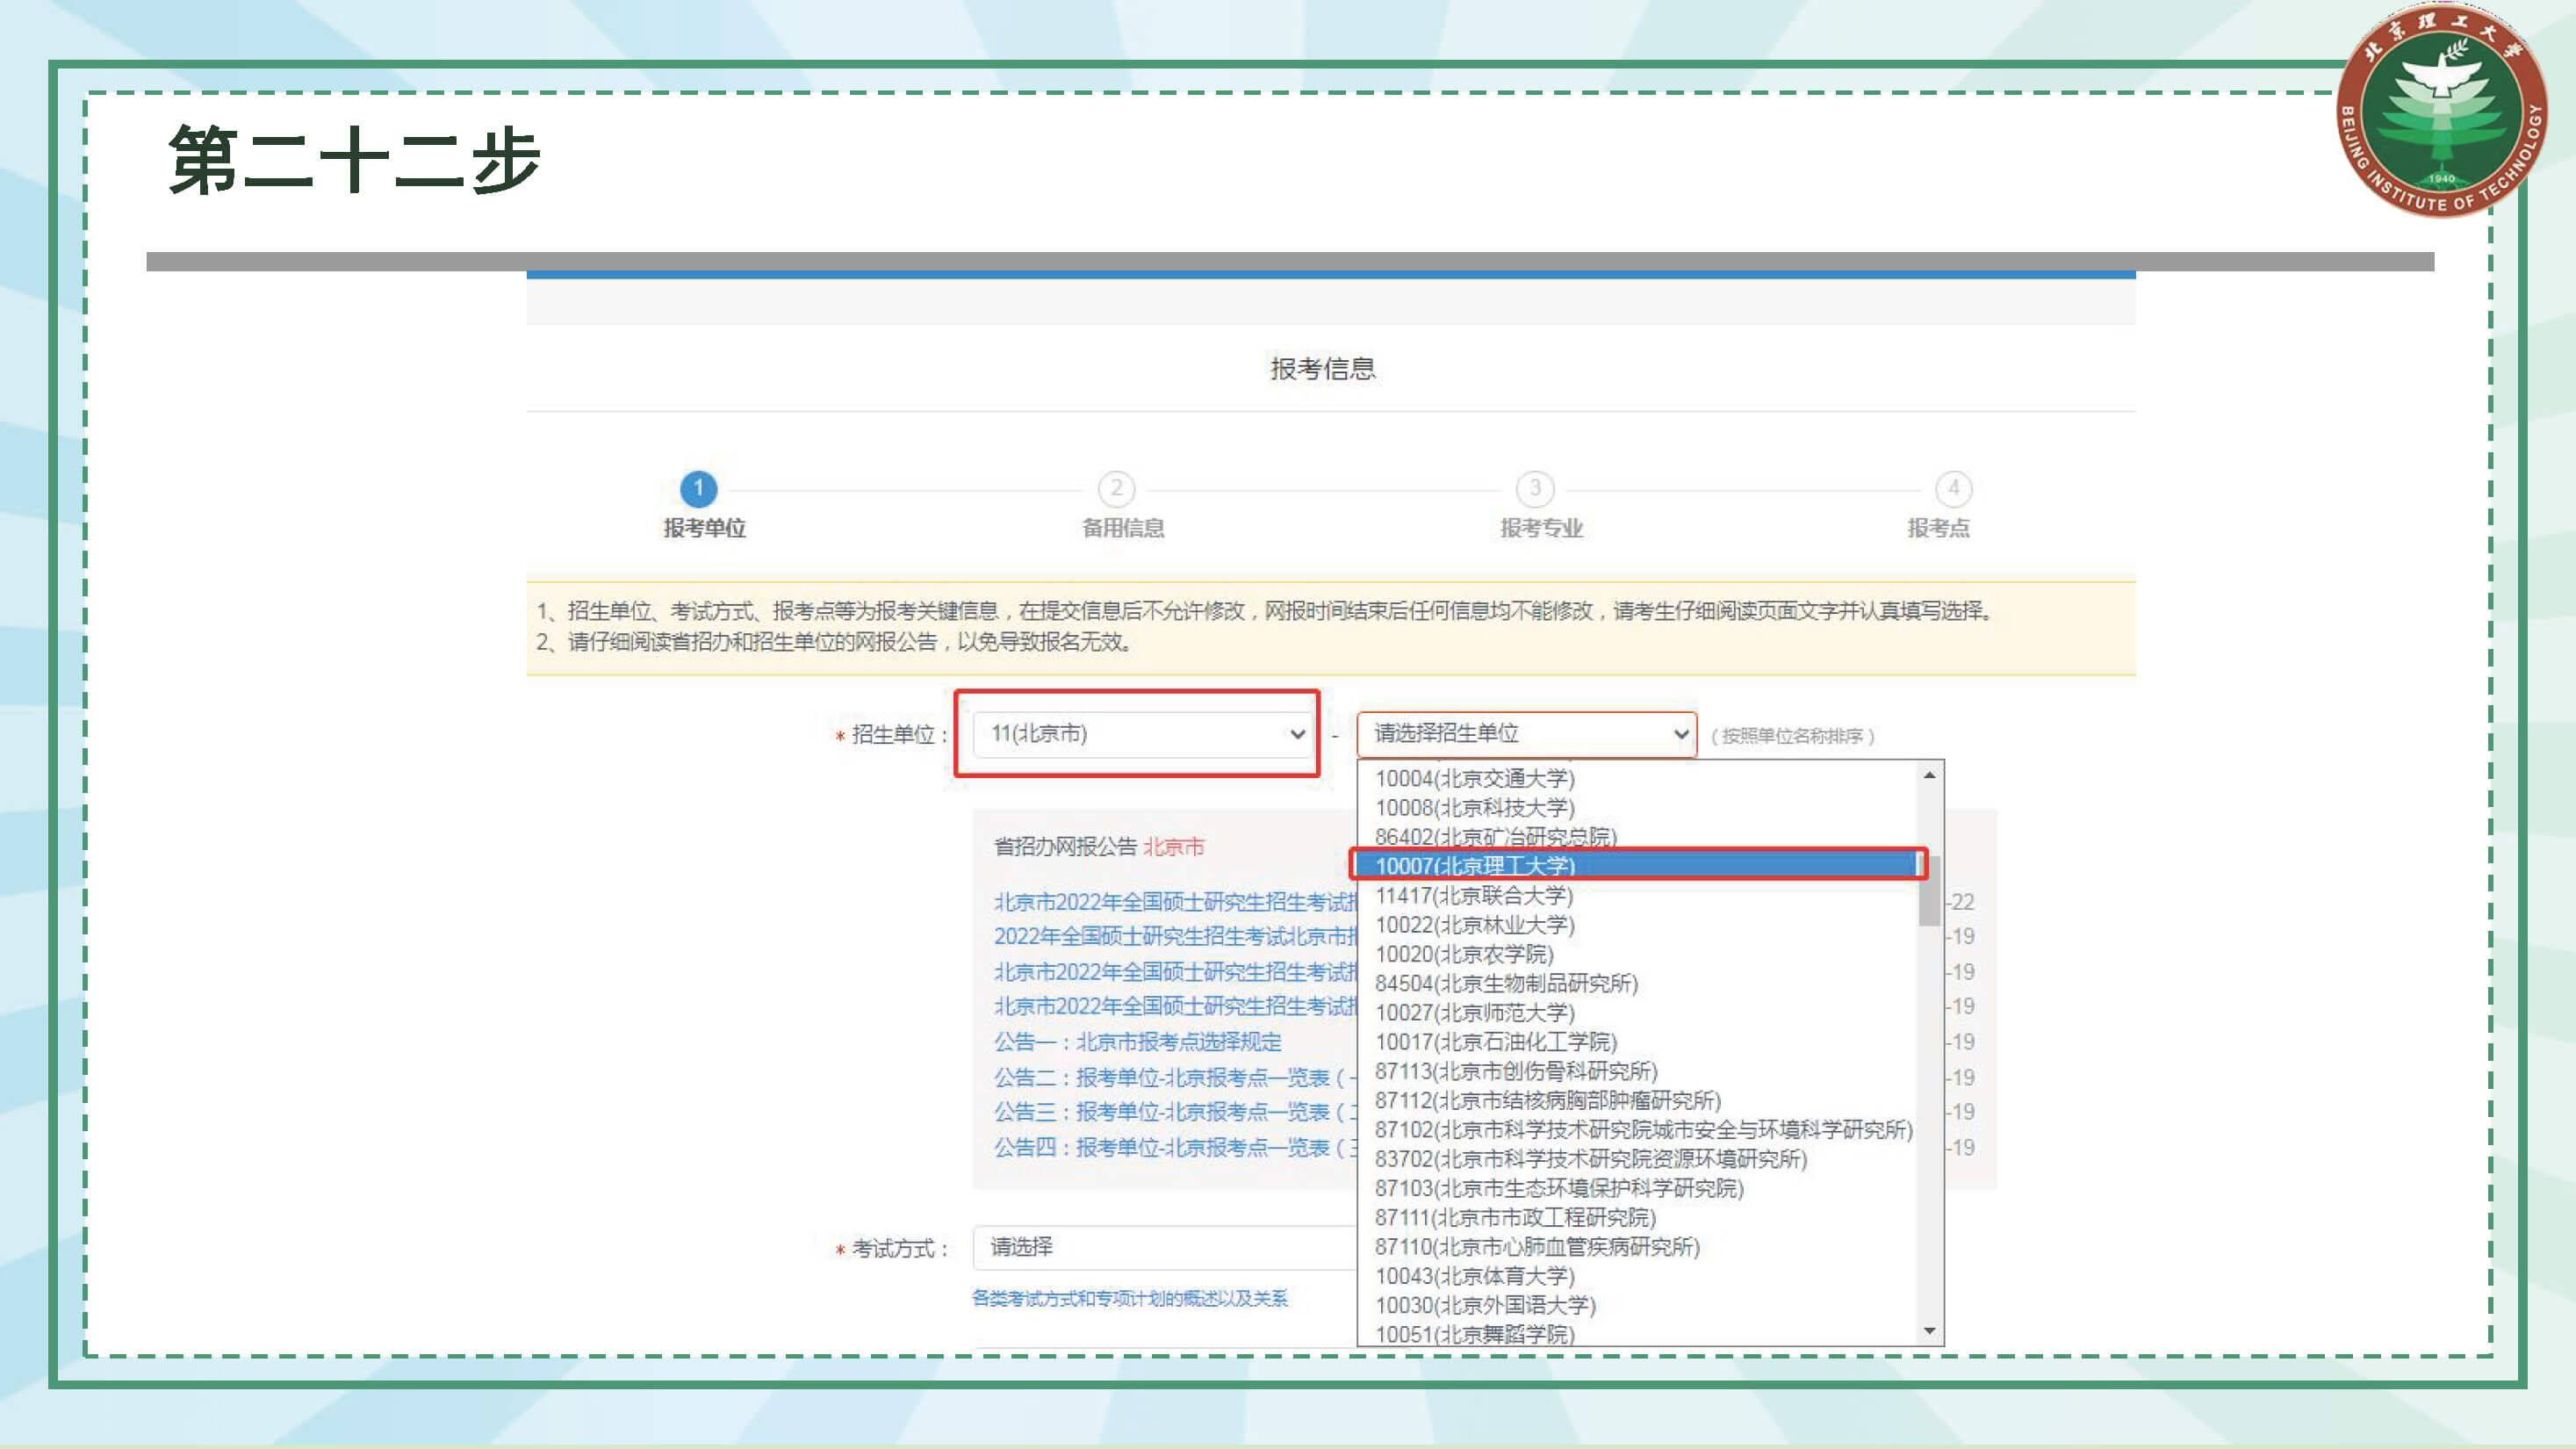This screenshot has width=2576, height=1449.
Task: Click dropdown list scroll up arrow
Action: pos(1930,775)
